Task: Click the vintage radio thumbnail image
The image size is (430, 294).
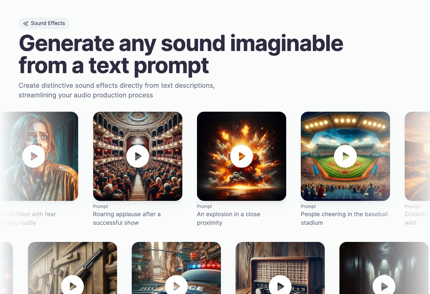Action: [x=280, y=268]
